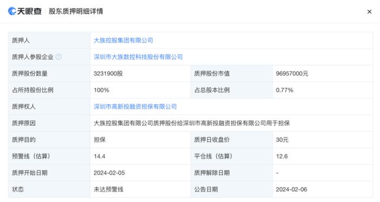Screen dimensions: 380x202
Task: Click the 30元 closing price value
Action: point(282,140)
